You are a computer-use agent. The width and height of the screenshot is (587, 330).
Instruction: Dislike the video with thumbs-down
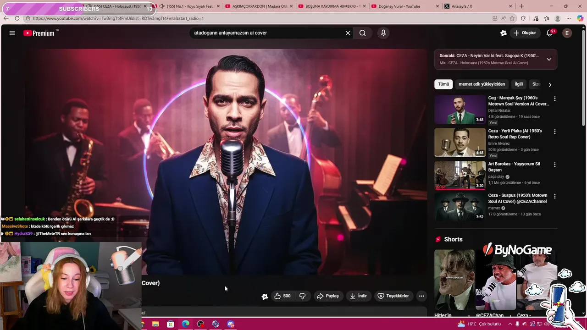click(x=302, y=296)
